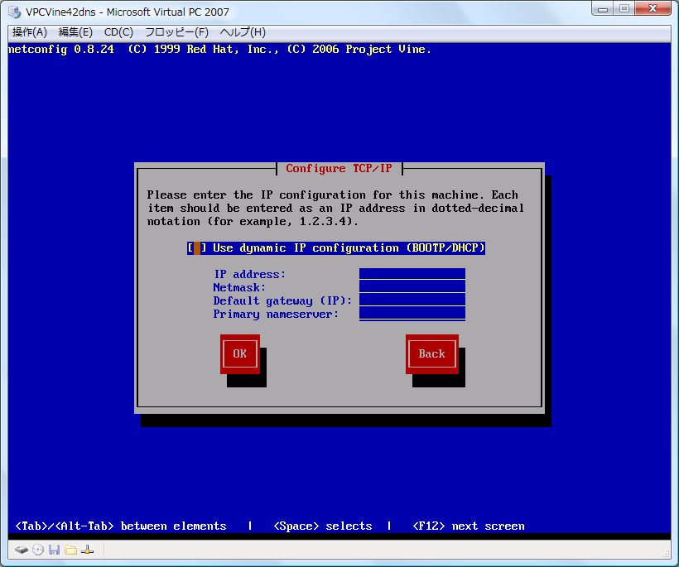Viewport: 679px width, 567px height.
Task: Click the Virtual PC title bar icon
Action: point(14,12)
